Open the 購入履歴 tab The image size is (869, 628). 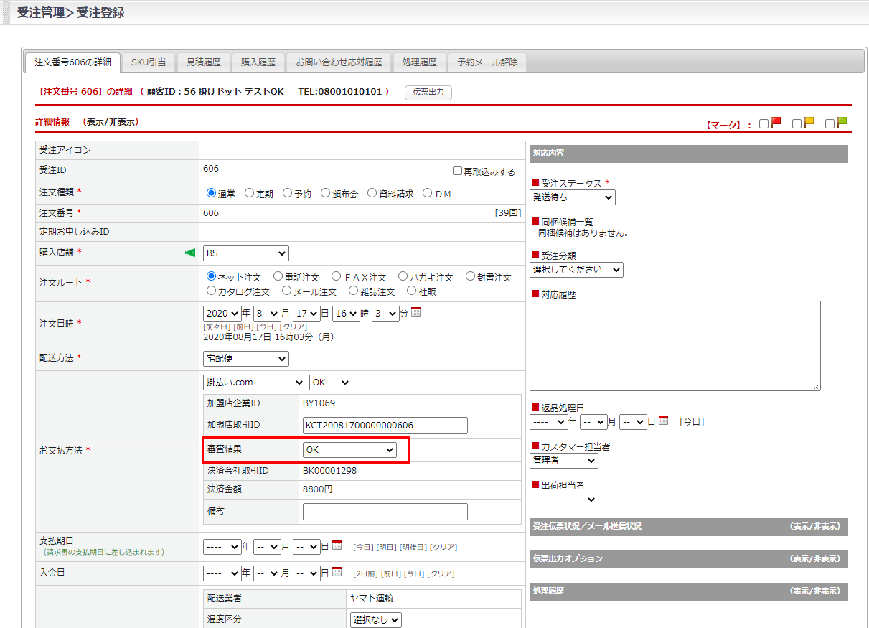click(x=258, y=62)
